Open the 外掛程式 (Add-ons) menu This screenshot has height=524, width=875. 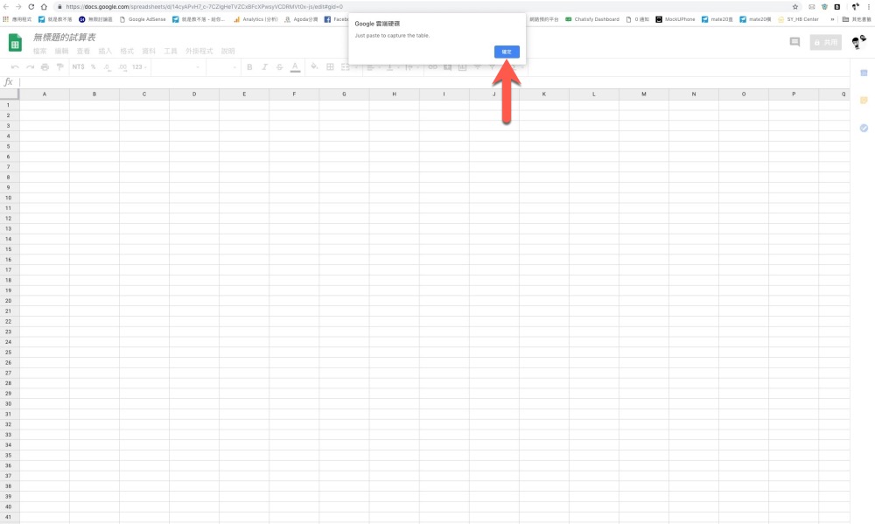[x=199, y=52]
